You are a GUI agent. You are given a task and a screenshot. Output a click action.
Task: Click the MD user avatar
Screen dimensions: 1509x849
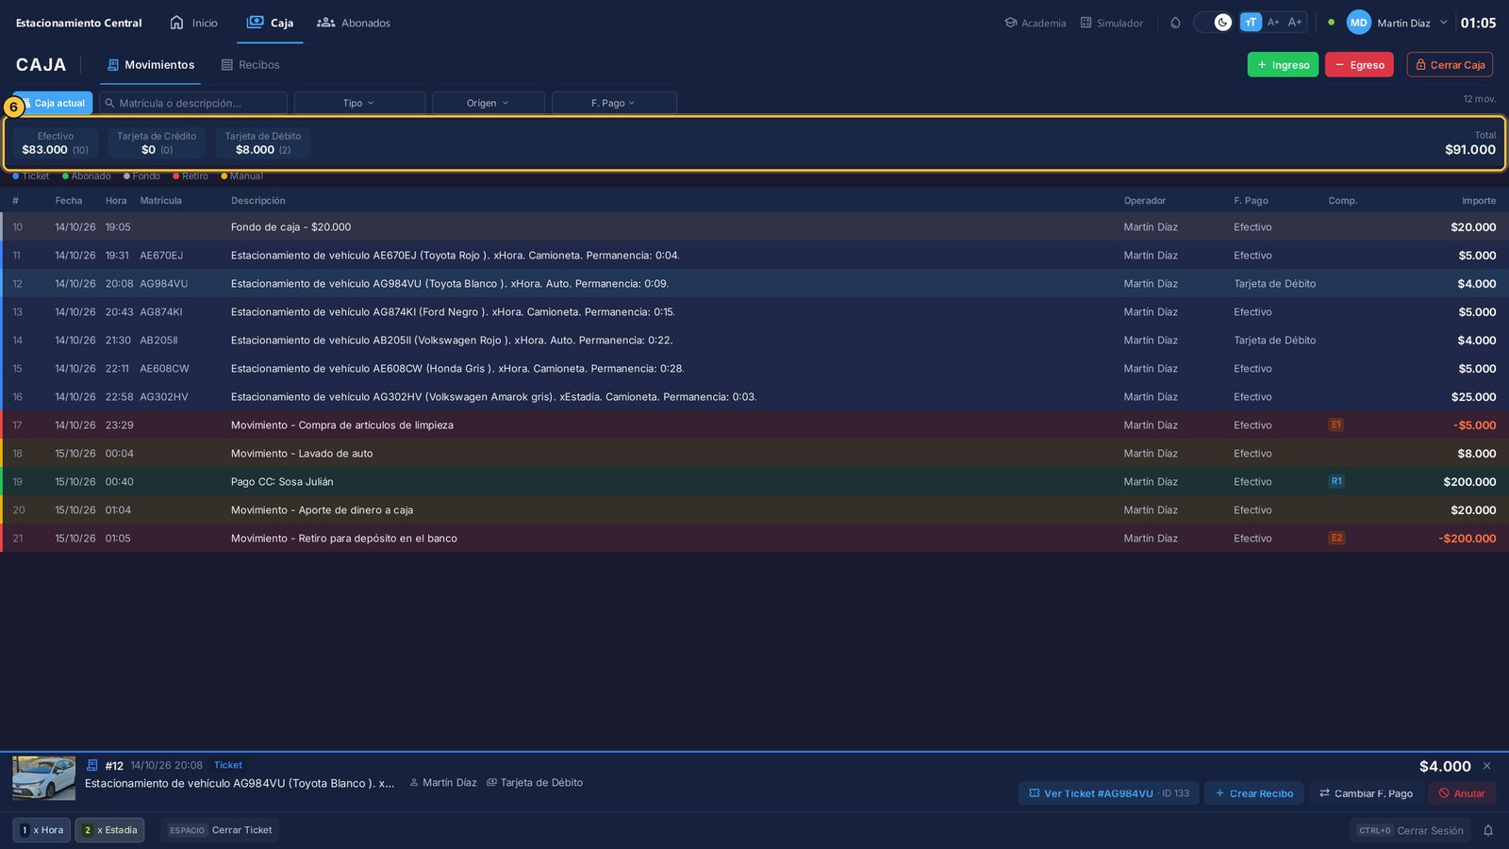pos(1358,23)
